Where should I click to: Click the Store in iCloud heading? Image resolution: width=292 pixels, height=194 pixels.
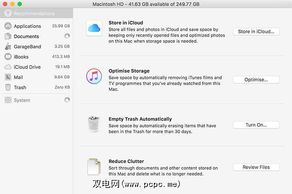(126, 23)
